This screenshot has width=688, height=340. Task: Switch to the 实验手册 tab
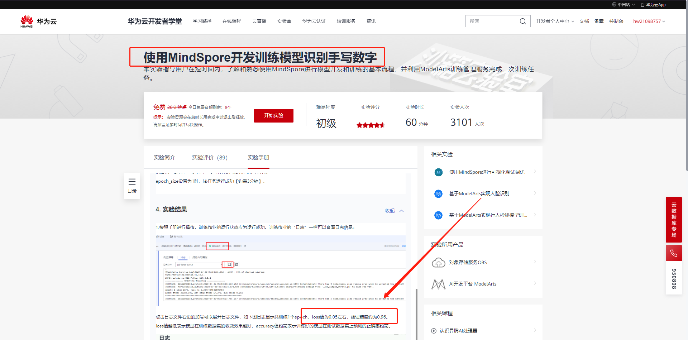pos(258,158)
